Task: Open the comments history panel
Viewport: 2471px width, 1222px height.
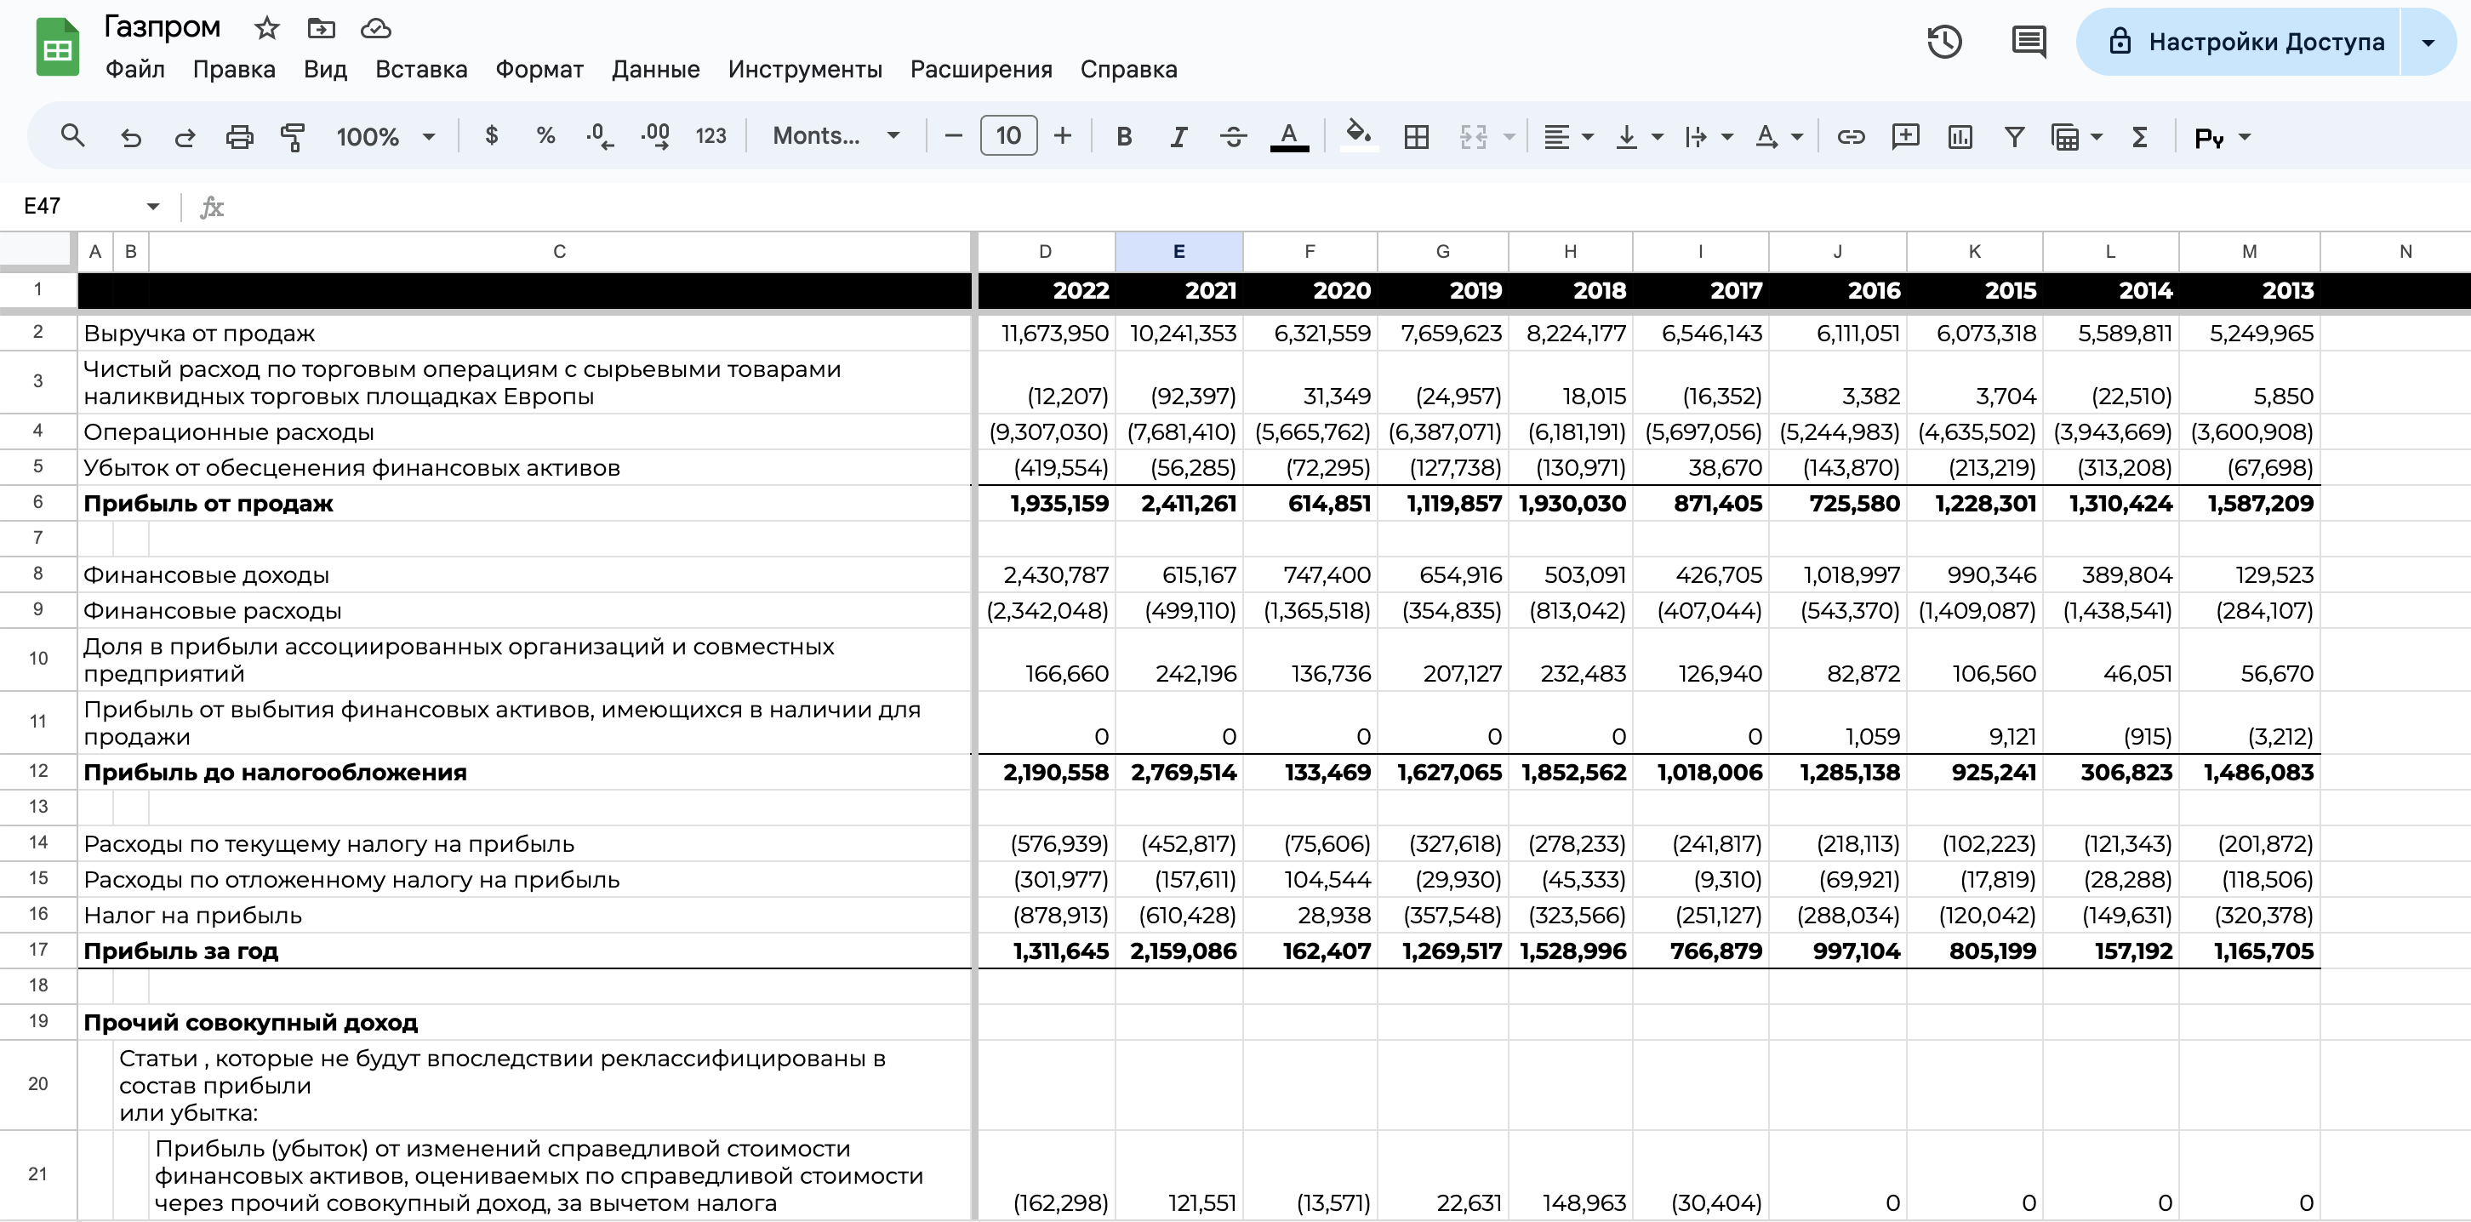Action: coord(2029,41)
